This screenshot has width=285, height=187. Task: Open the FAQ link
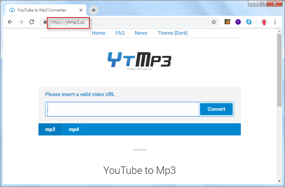[120, 33]
